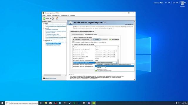Viewport: 188px width, 105px height.
Task: Open Task View on taskbar
Action: coord(41,103)
